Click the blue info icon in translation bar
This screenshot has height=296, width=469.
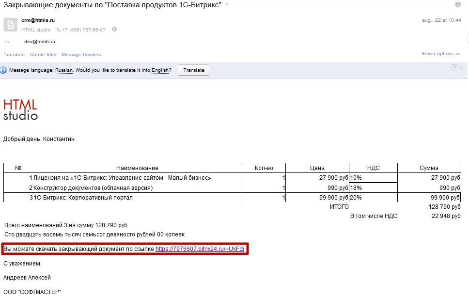pyautogui.click(x=3, y=70)
